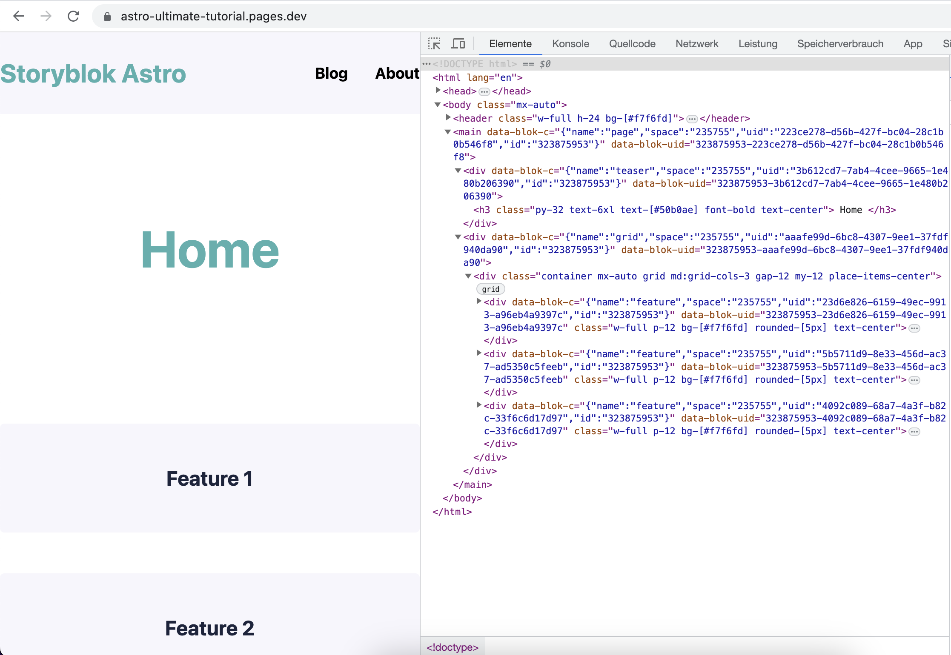951x655 pixels.
Task: Switch to the Quellcode panel
Action: (x=632, y=43)
